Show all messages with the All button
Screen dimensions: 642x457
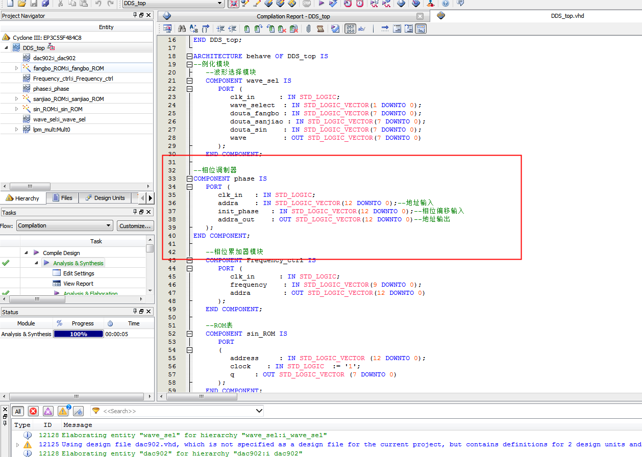(x=18, y=411)
